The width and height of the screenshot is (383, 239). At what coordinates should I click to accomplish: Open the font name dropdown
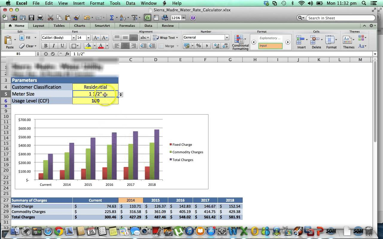(73, 38)
